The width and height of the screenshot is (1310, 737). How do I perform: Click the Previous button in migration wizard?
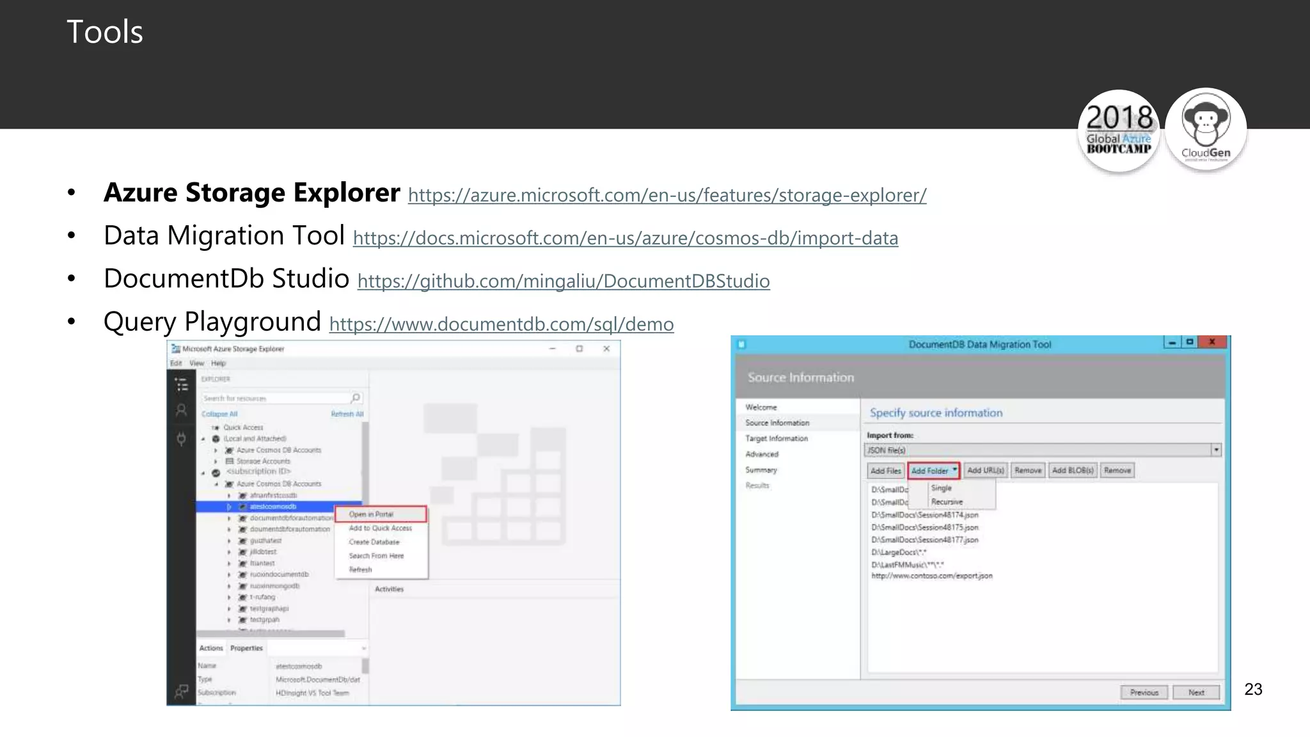(x=1144, y=692)
